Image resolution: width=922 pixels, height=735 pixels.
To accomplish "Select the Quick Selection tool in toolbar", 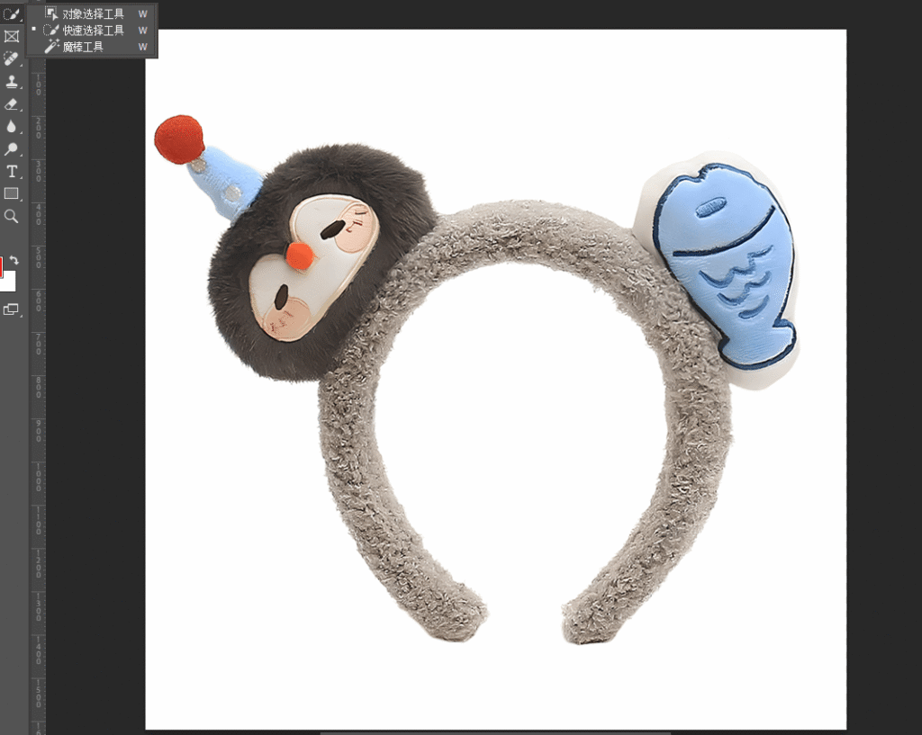I will [11, 14].
